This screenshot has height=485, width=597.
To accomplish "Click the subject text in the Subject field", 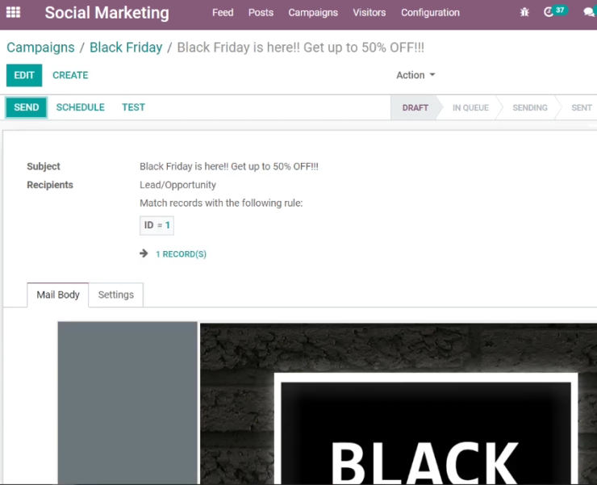I will click(x=229, y=166).
